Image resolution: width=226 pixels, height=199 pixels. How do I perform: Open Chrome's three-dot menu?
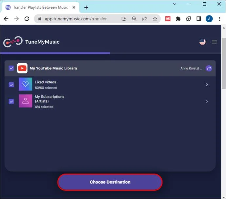pos(219,19)
